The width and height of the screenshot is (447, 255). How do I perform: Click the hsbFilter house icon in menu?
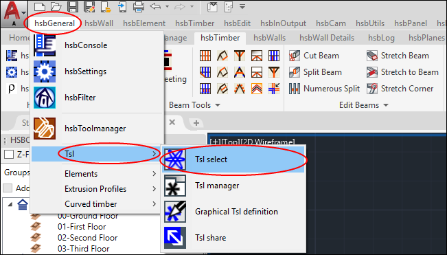[45, 98]
